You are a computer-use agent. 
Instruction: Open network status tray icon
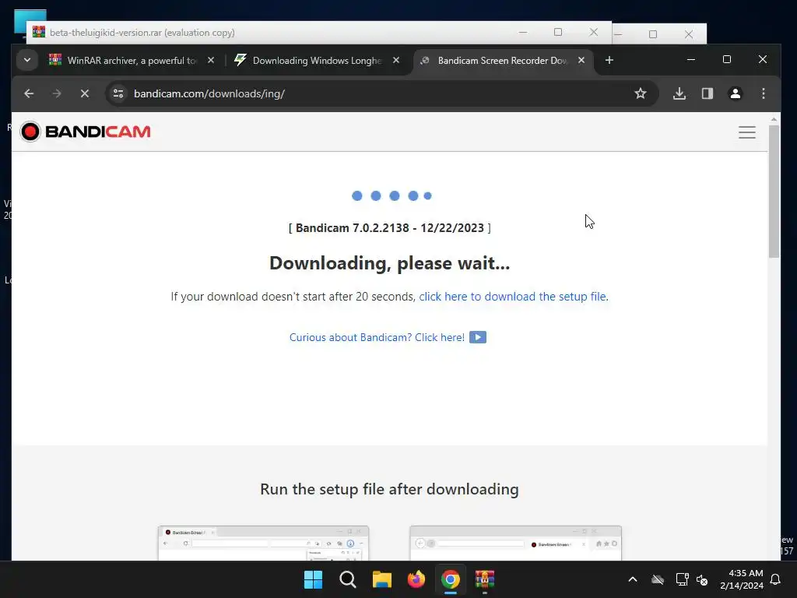(682, 579)
